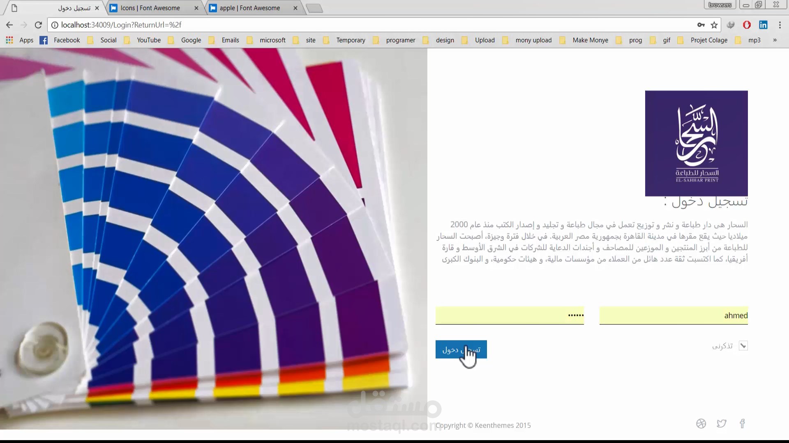Expand hidden bookmarks chevron

tap(775, 40)
